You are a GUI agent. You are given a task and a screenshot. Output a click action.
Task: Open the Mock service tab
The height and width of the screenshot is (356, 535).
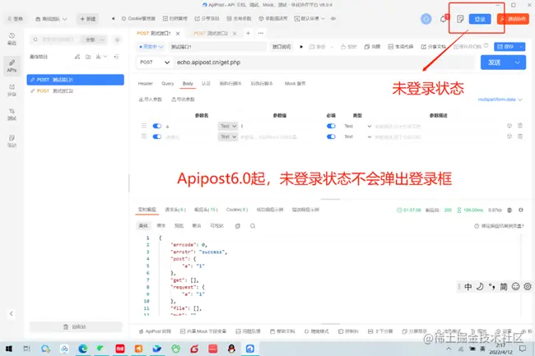(295, 84)
